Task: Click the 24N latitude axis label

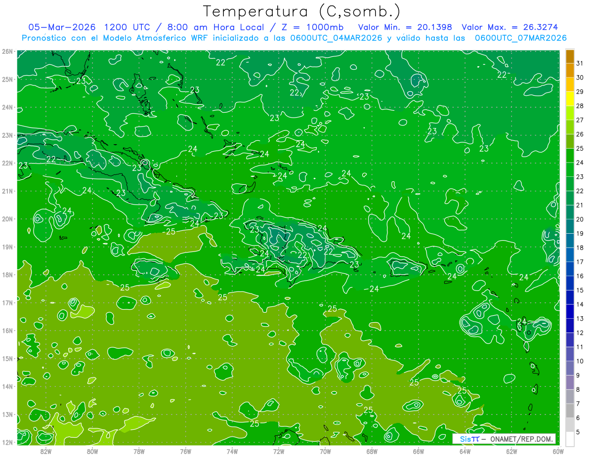Action: click(x=7, y=107)
